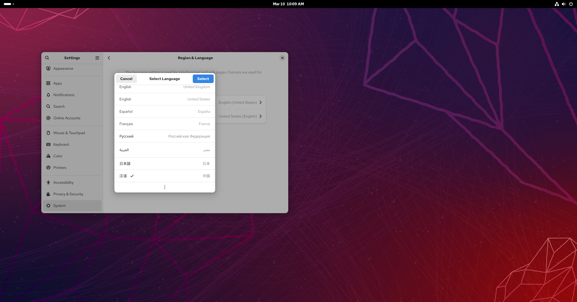The height and width of the screenshot is (302, 577).
Task: Open Apps settings label
Action: coord(57,83)
